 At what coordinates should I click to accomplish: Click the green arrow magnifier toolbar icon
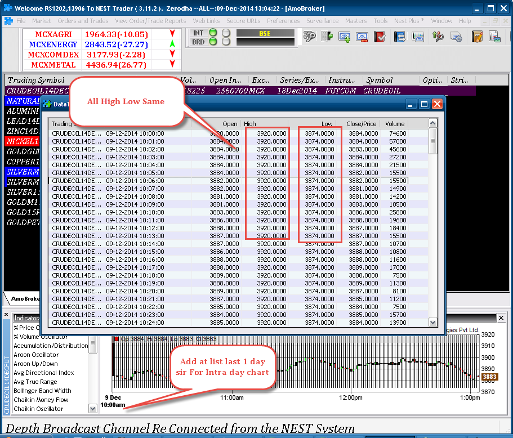pyautogui.click(x=438, y=37)
